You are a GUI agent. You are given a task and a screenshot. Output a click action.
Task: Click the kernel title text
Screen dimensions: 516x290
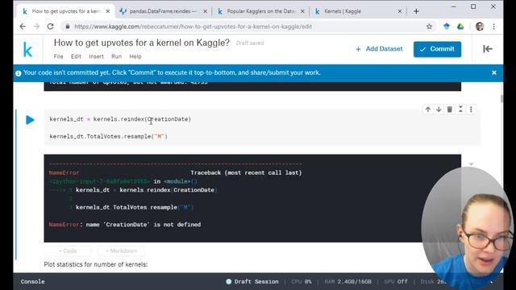point(142,43)
